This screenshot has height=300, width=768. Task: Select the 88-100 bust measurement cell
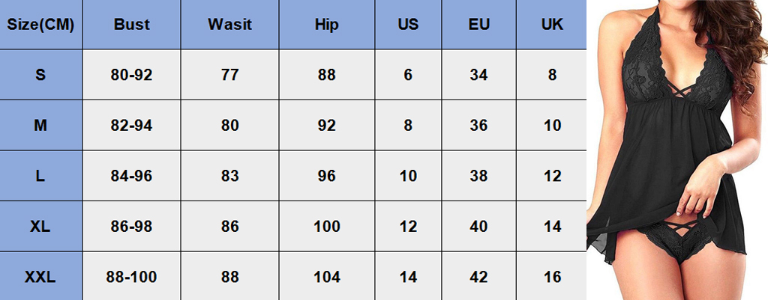pyautogui.click(x=132, y=278)
